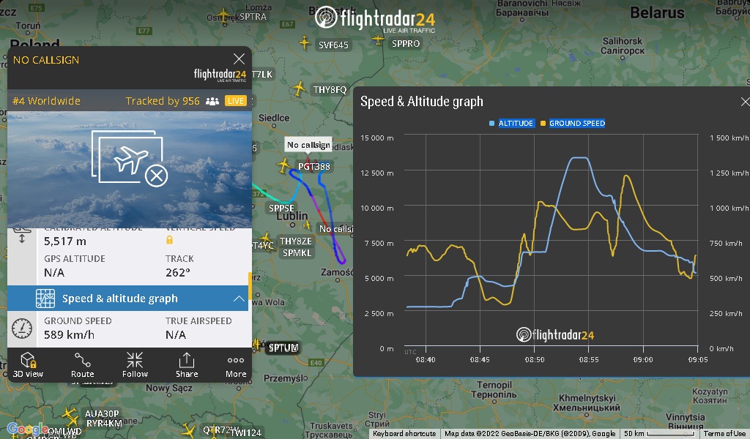The image size is (750, 439).
Task: Click the No callsign map label
Action: click(x=308, y=145)
